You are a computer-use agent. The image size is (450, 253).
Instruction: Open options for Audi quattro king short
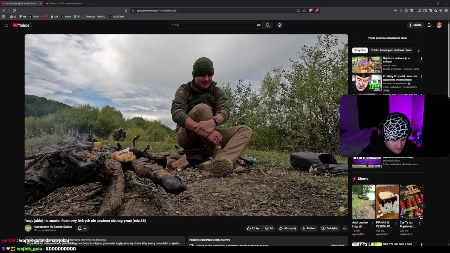(x=372, y=224)
